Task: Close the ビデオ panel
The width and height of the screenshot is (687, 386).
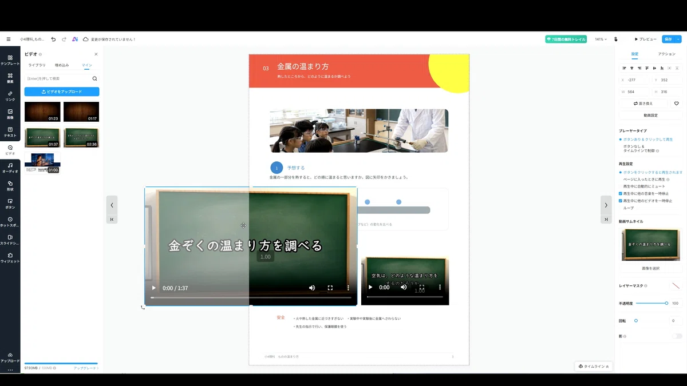Action: [96, 54]
